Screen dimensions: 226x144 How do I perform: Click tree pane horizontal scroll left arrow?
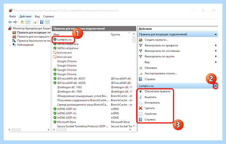pyautogui.click(x=9, y=129)
